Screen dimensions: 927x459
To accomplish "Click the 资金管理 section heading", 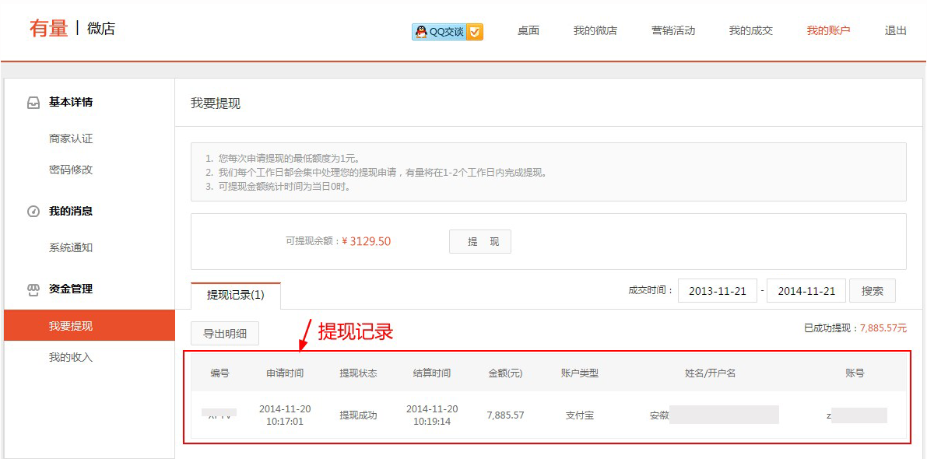I will [71, 289].
